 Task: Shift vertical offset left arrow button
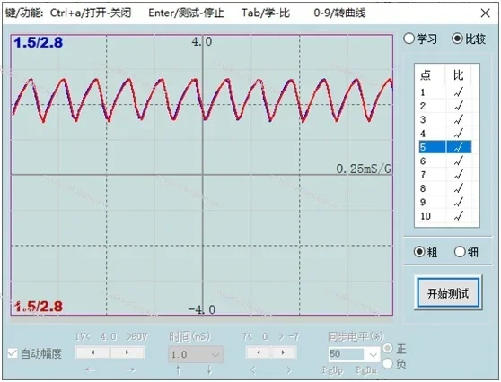259,352
